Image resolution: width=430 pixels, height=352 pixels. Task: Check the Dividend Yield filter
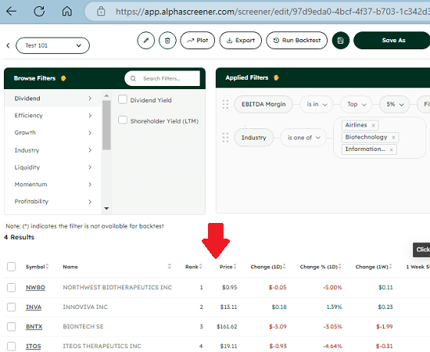point(123,99)
